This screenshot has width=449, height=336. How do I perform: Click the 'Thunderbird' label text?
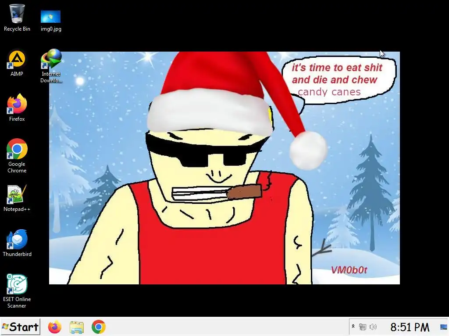point(17,254)
